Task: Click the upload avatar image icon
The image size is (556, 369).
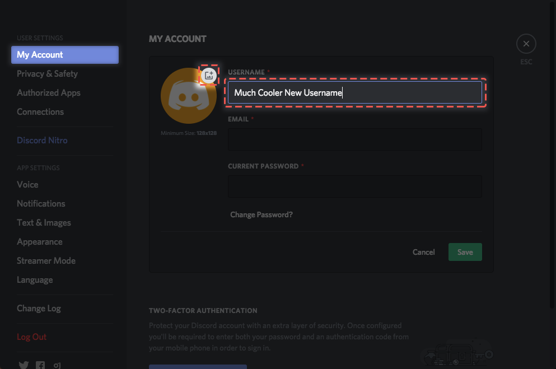Action: 209,75
